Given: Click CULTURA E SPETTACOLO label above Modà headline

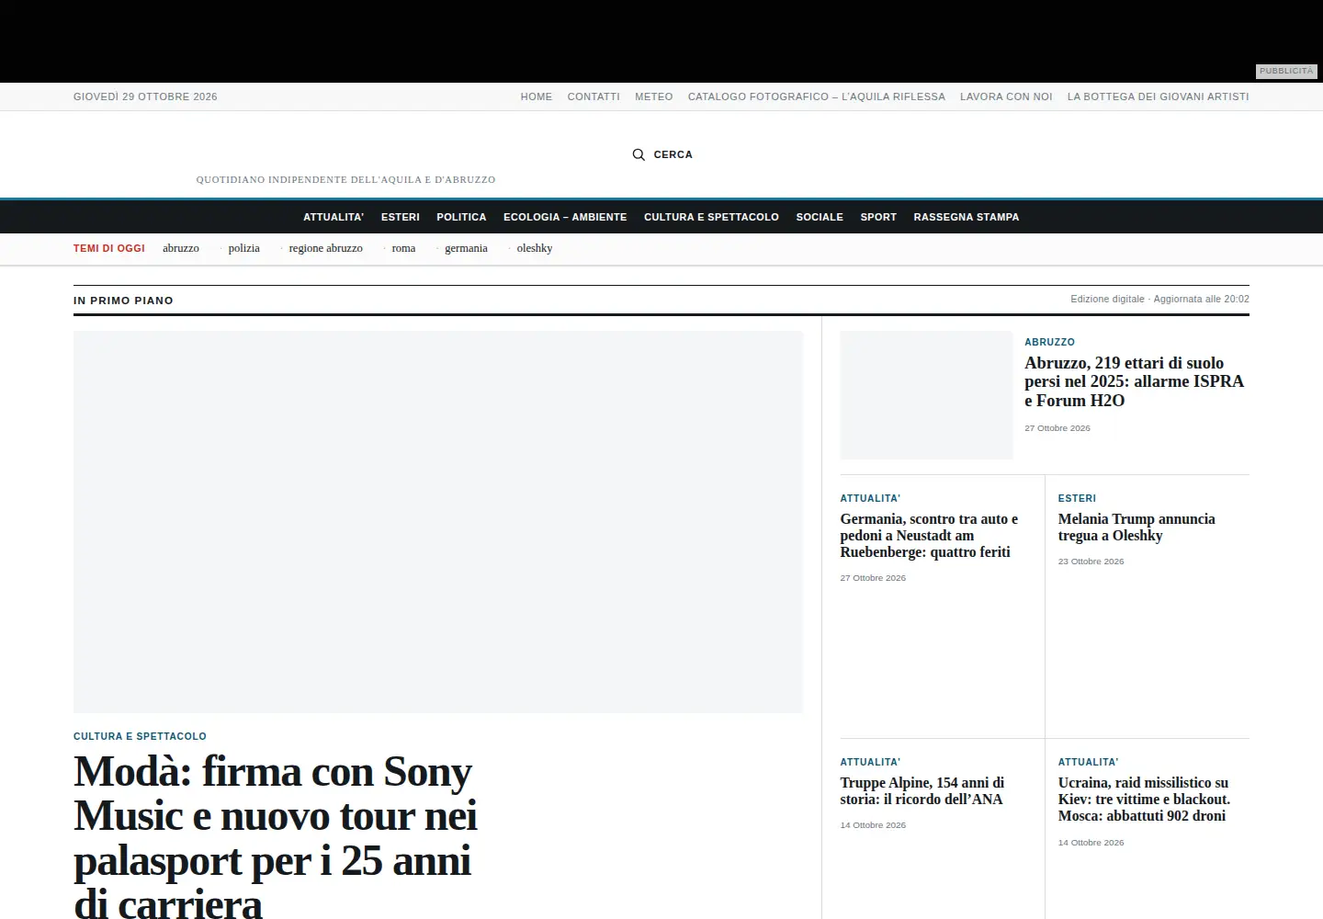Looking at the screenshot, I should click(x=140, y=736).
